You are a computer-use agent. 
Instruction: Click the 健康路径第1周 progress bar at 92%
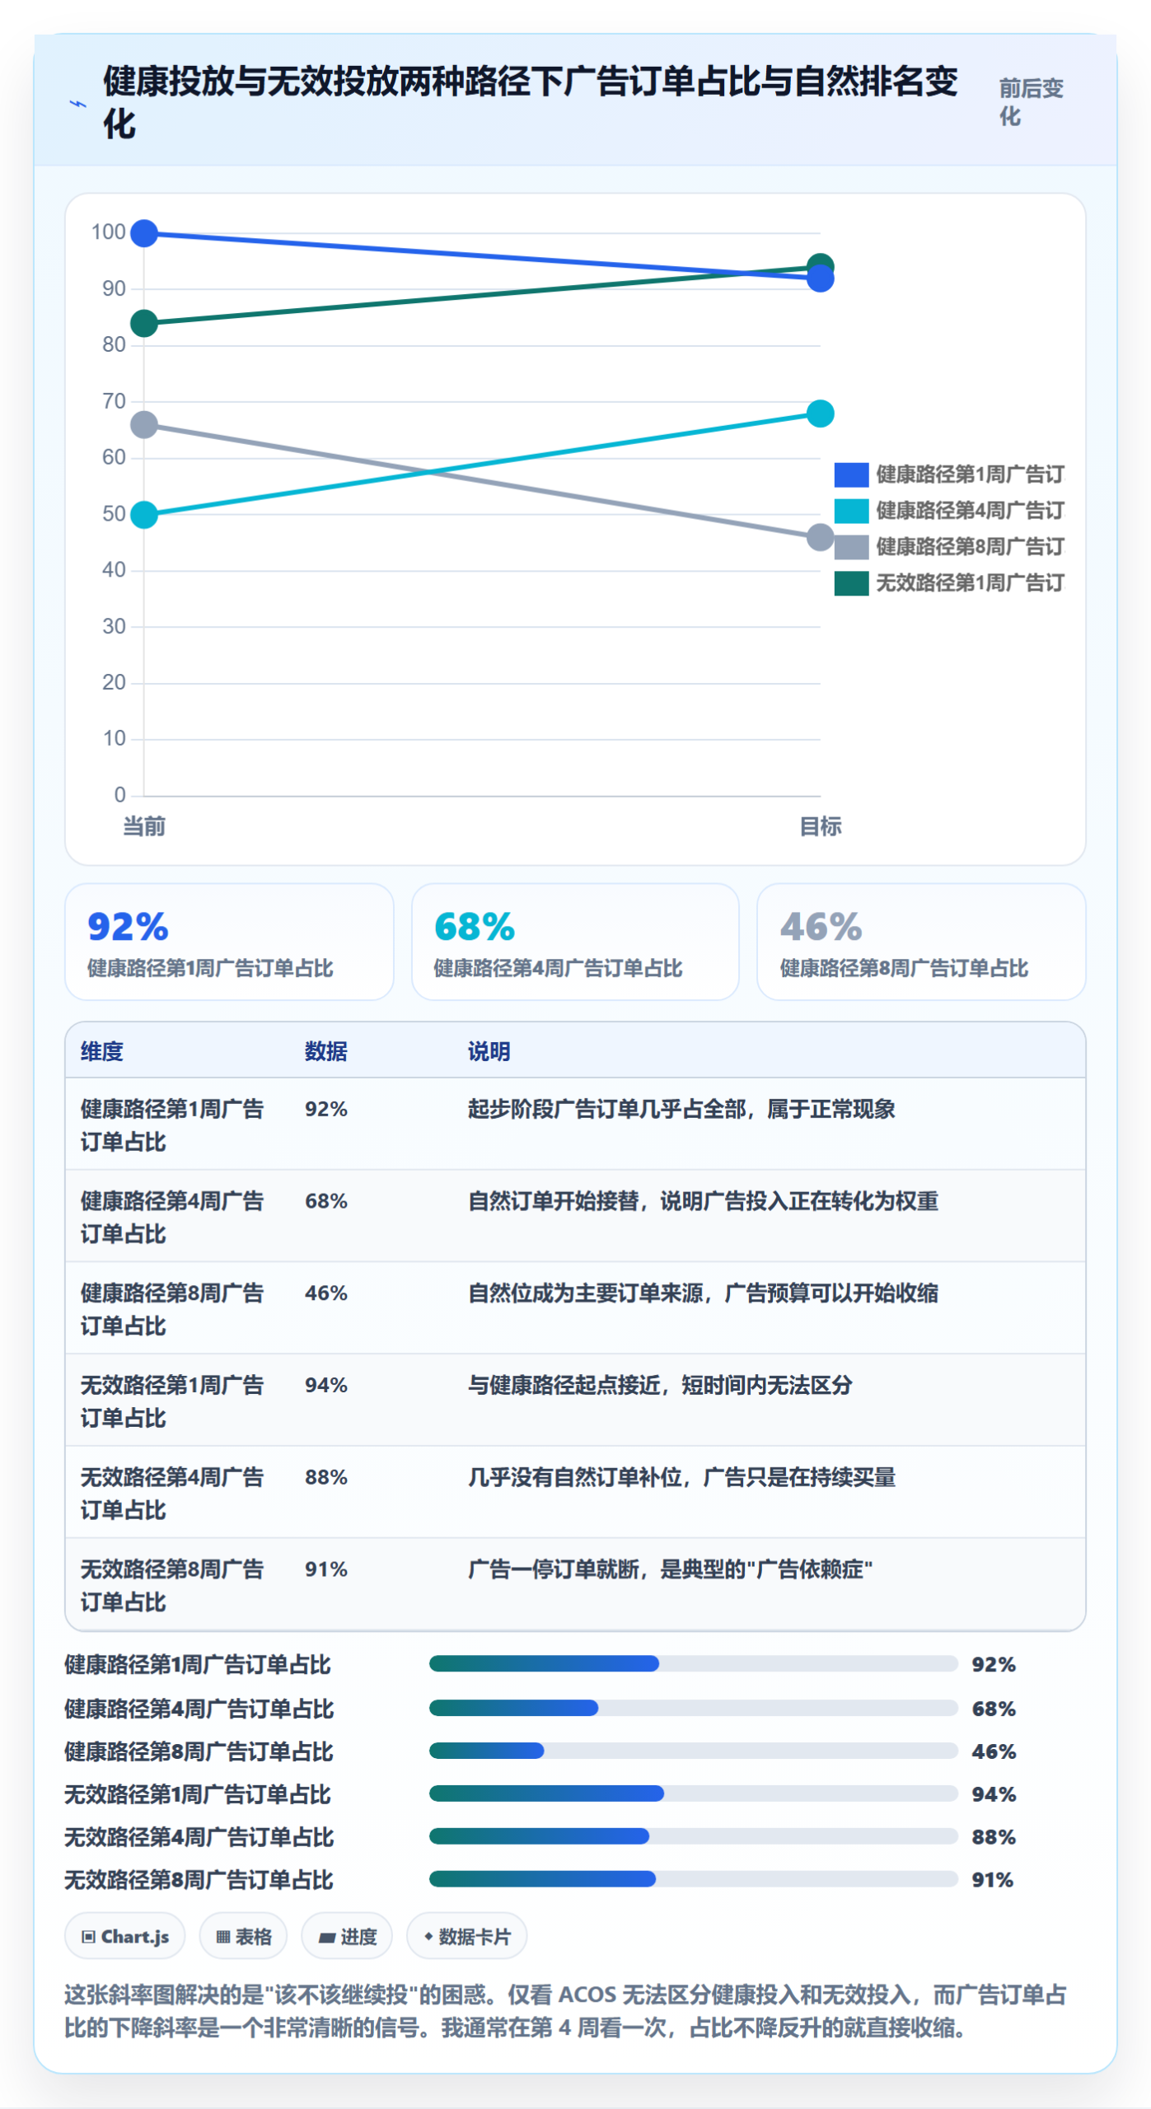pyautogui.click(x=693, y=1663)
